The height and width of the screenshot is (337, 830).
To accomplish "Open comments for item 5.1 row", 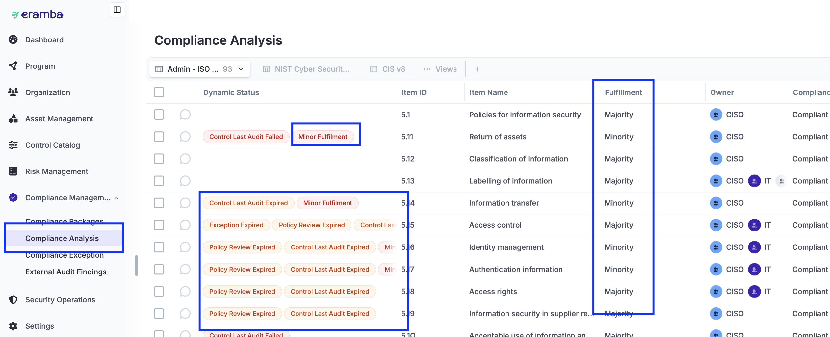I will coord(185,115).
